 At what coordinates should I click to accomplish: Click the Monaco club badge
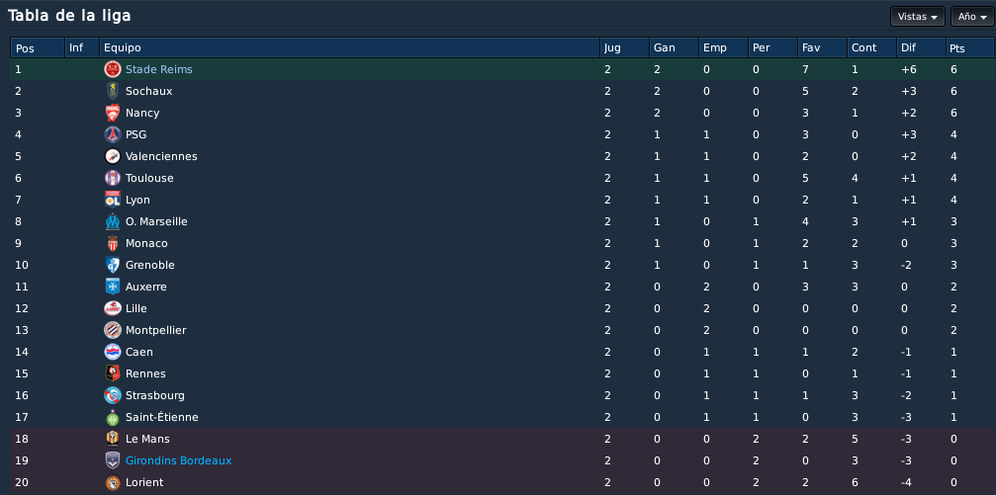pos(113,243)
